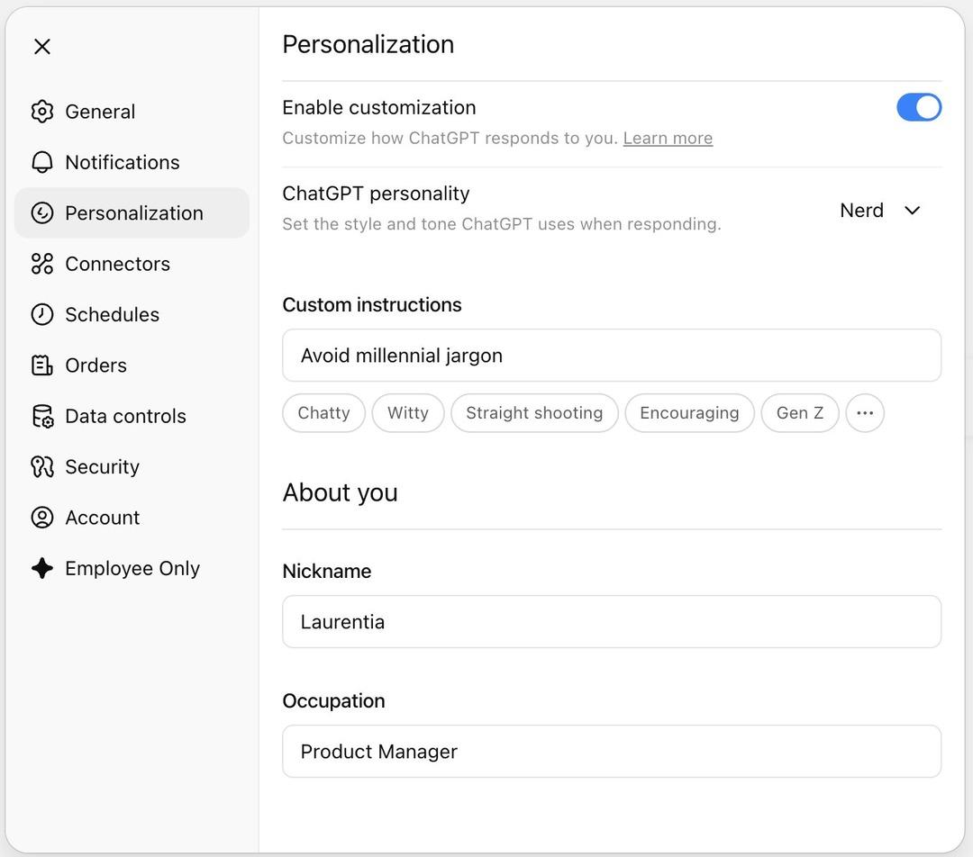
Task: Add the Gen Z trait chip
Action: 799,413
